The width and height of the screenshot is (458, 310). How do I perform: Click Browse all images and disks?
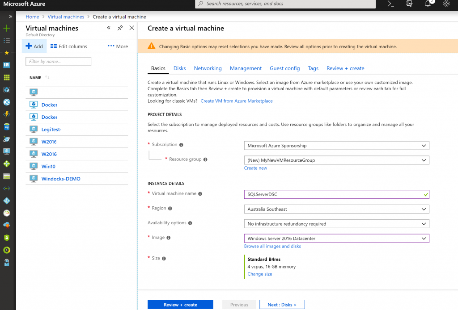[x=272, y=246]
